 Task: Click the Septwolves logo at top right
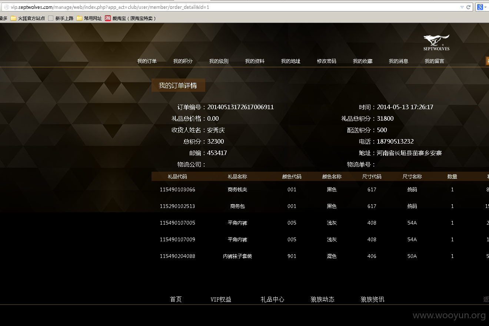pos(436,43)
